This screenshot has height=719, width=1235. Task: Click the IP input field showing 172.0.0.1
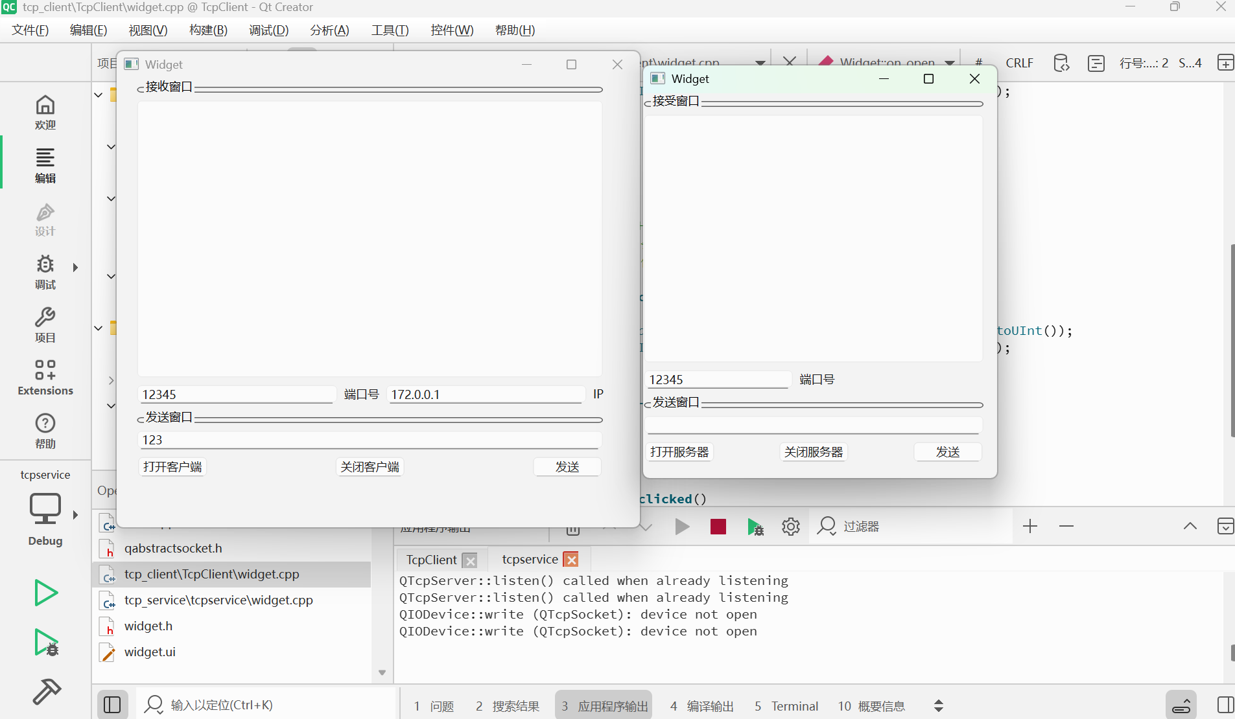point(485,394)
